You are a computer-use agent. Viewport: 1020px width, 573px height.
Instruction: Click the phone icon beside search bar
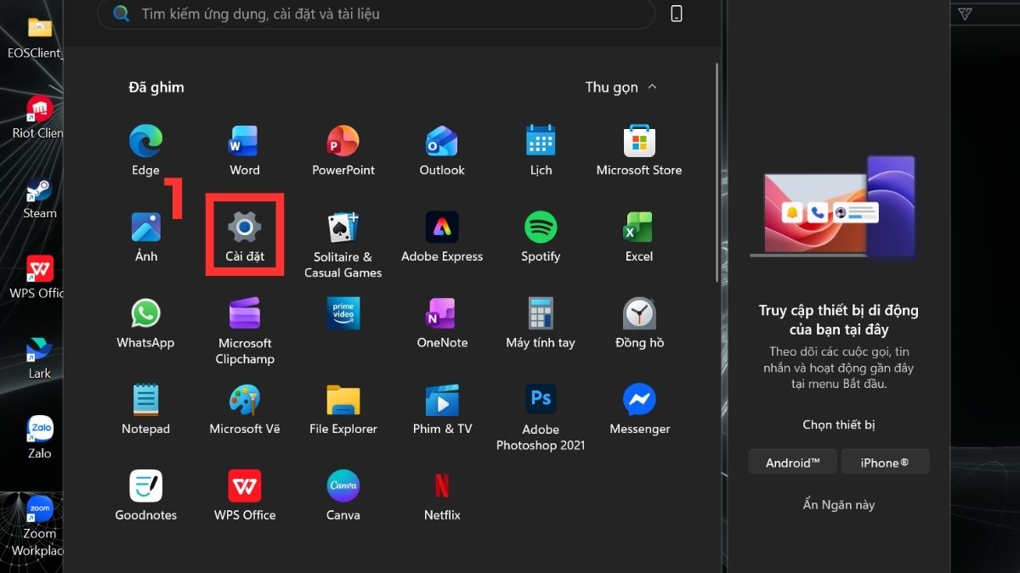coord(676,14)
